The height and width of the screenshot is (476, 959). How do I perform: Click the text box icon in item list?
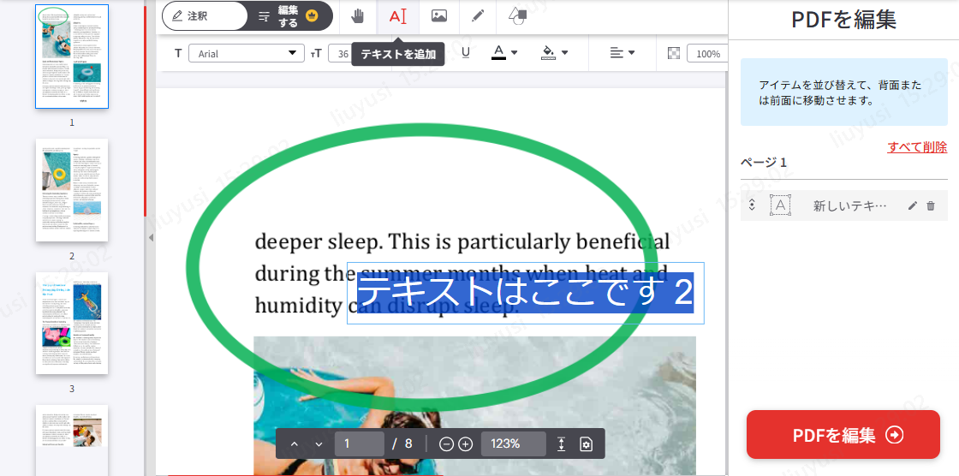(780, 205)
